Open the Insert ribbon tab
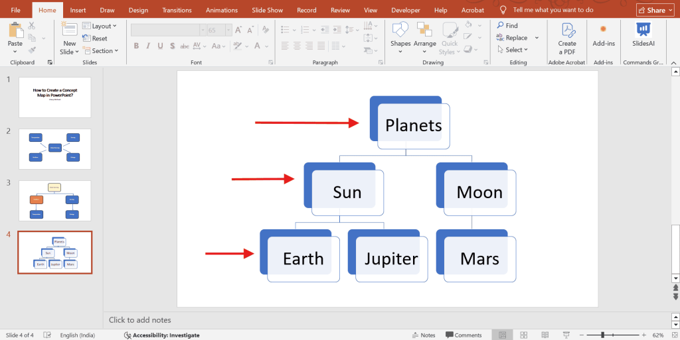Screen dimensions: 680x340 click(x=78, y=10)
